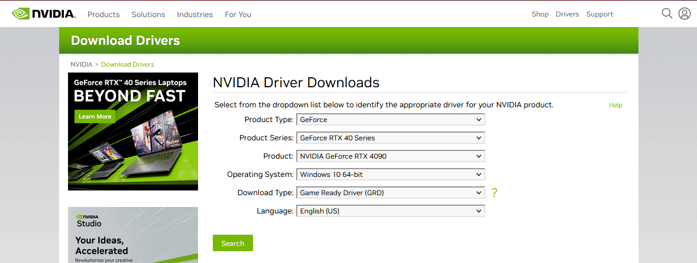Open the Product Type dropdown
Screen dimensions: 697x263
coord(390,120)
